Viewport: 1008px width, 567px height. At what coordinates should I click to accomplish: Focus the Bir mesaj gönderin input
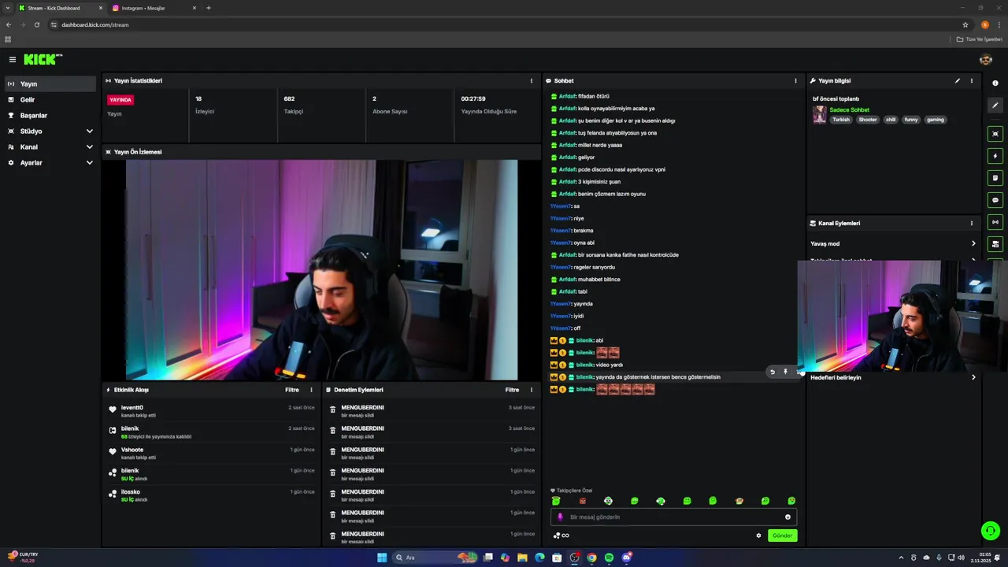point(673,517)
